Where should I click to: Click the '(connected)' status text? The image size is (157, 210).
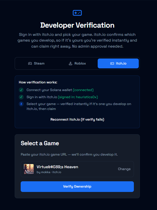83,90
